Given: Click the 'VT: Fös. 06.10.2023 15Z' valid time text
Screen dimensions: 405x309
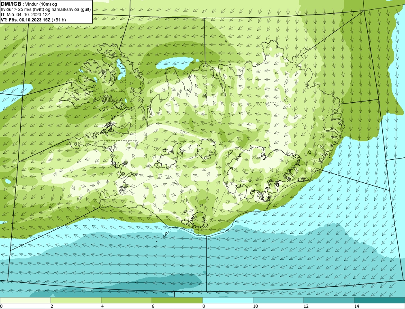Looking at the screenshot, I should point(26,20).
